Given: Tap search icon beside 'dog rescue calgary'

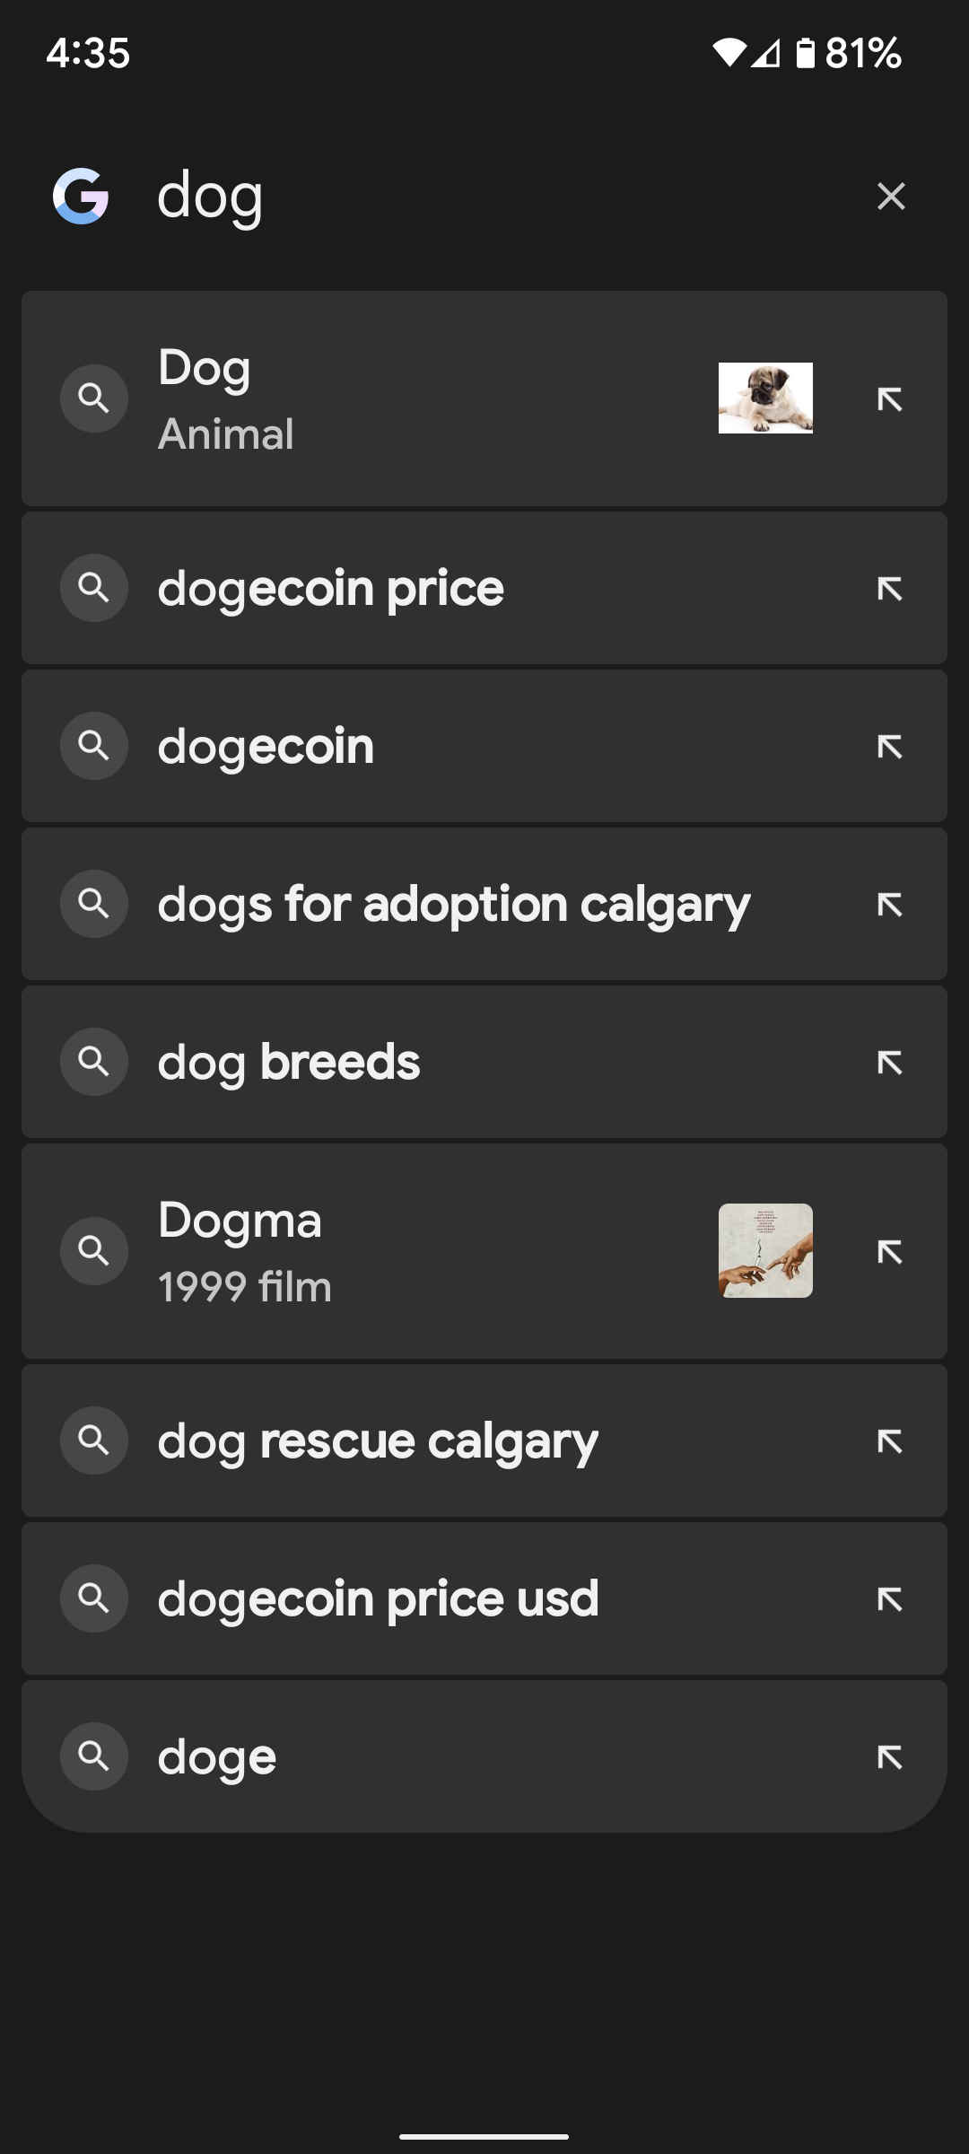Looking at the screenshot, I should (94, 1440).
